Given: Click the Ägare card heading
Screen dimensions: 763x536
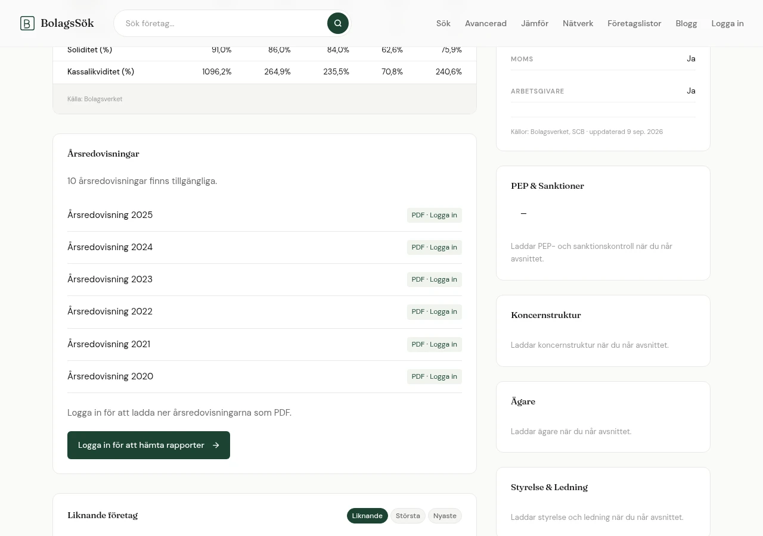Looking at the screenshot, I should pos(523,401).
